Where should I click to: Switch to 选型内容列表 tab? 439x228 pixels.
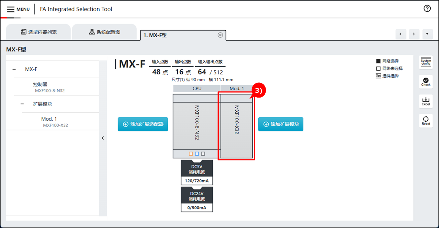click(38, 32)
